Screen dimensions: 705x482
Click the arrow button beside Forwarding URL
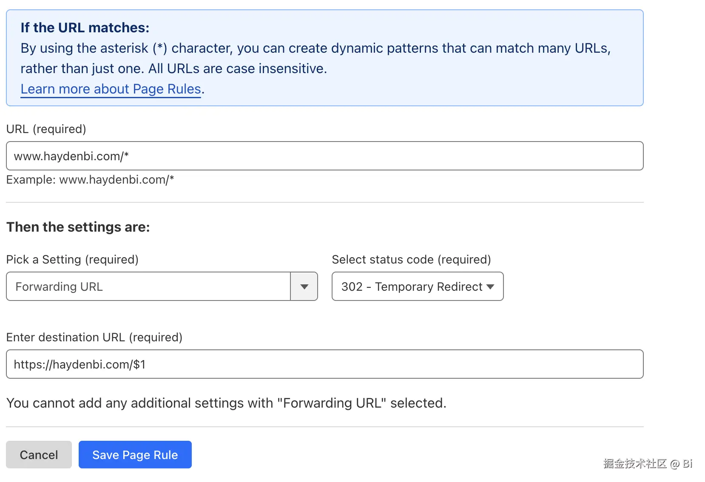(x=304, y=286)
